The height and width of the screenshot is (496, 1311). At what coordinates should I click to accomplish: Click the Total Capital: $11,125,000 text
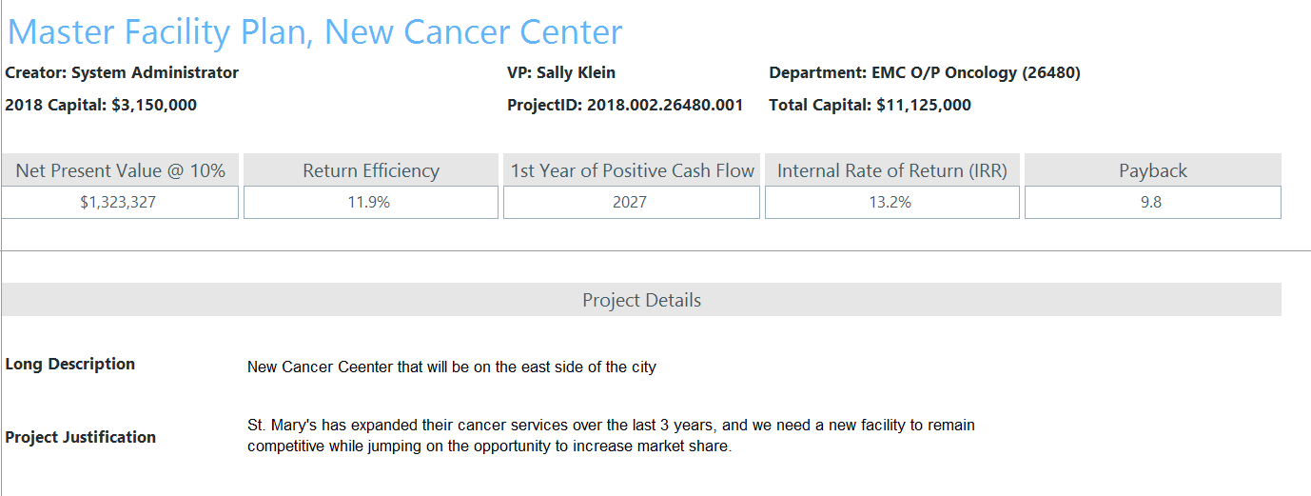pyautogui.click(x=871, y=105)
